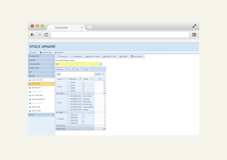Go to Home in the top menu

point(33,52)
